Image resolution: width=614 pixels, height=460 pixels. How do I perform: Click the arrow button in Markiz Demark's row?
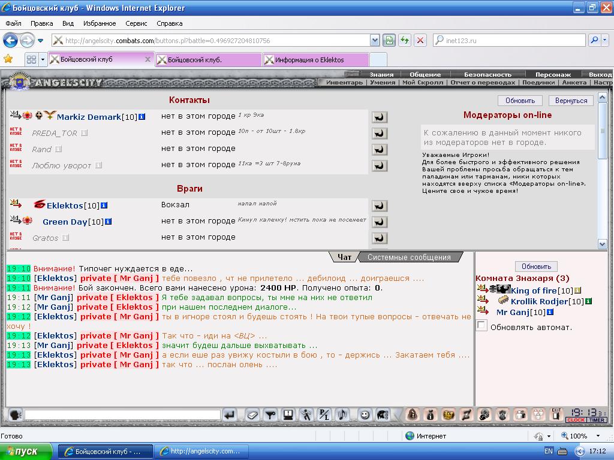pyautogui.click(x=380, y=117)
